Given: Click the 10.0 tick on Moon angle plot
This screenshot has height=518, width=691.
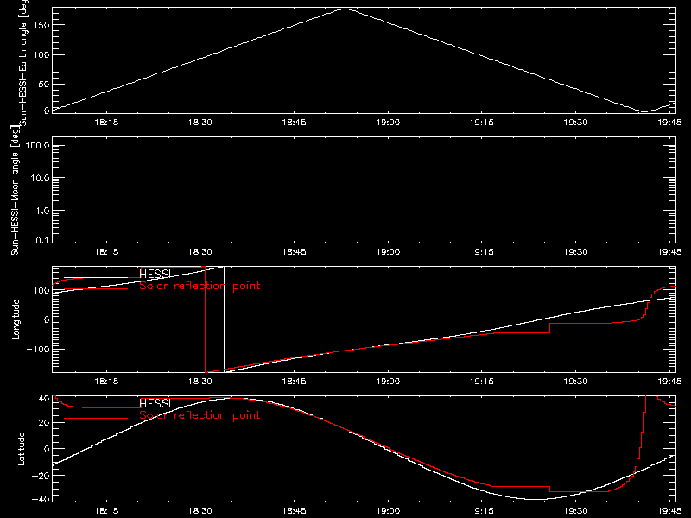Looking at the screenshot, I should [x=40, y=178].
